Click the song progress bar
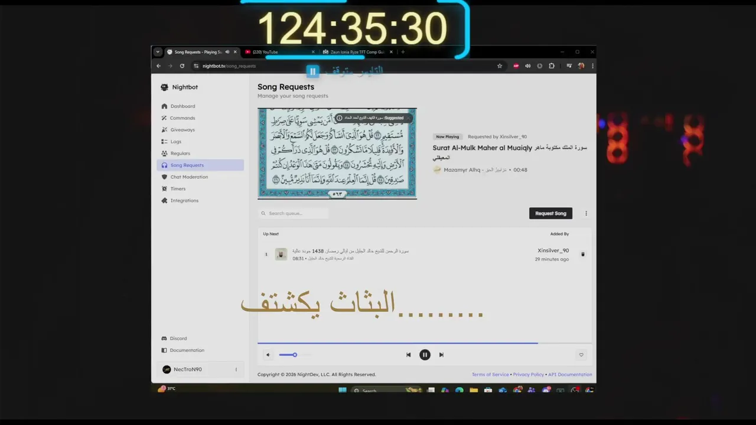The height and width of the screenshot is (425, 756). 425,342
